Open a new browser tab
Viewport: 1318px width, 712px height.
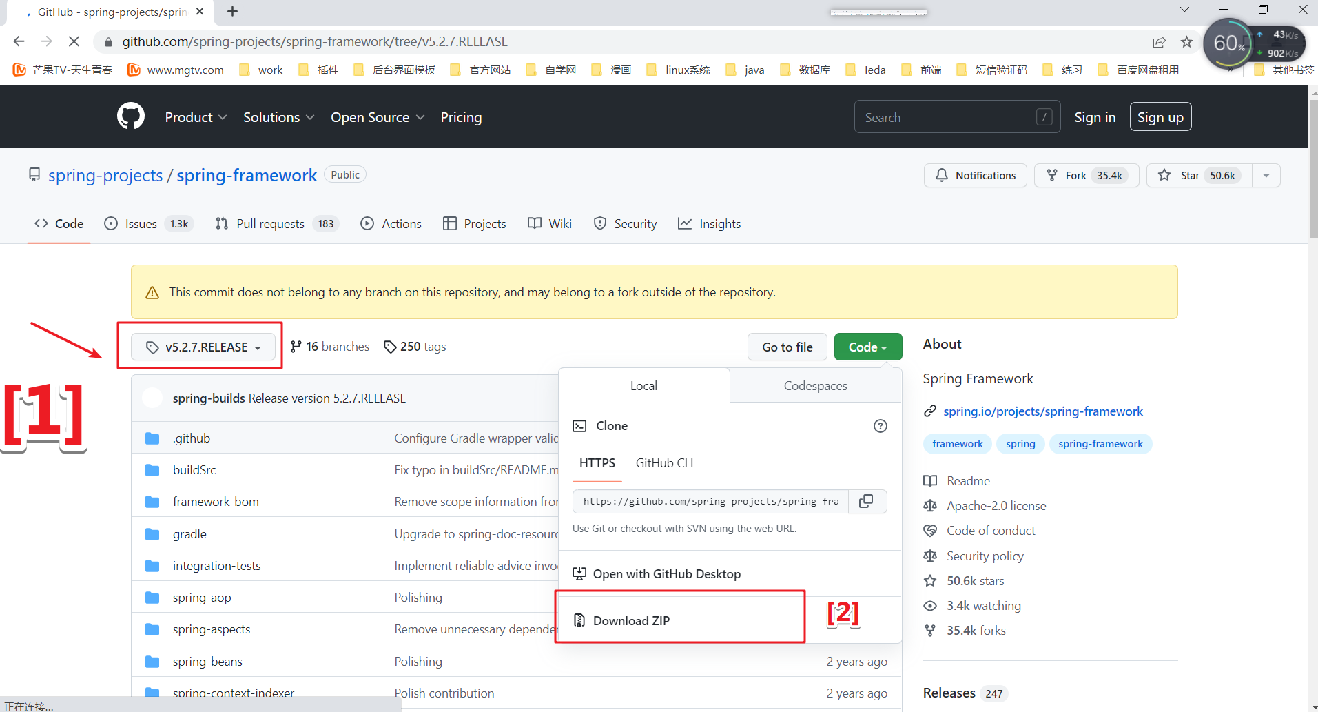(x=233, y=12)
